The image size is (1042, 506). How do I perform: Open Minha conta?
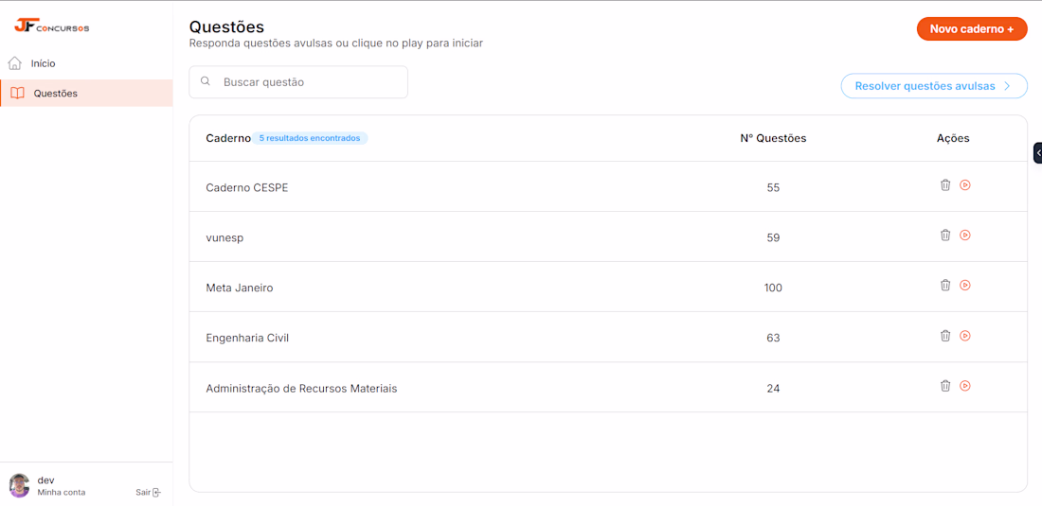[62, 493]
